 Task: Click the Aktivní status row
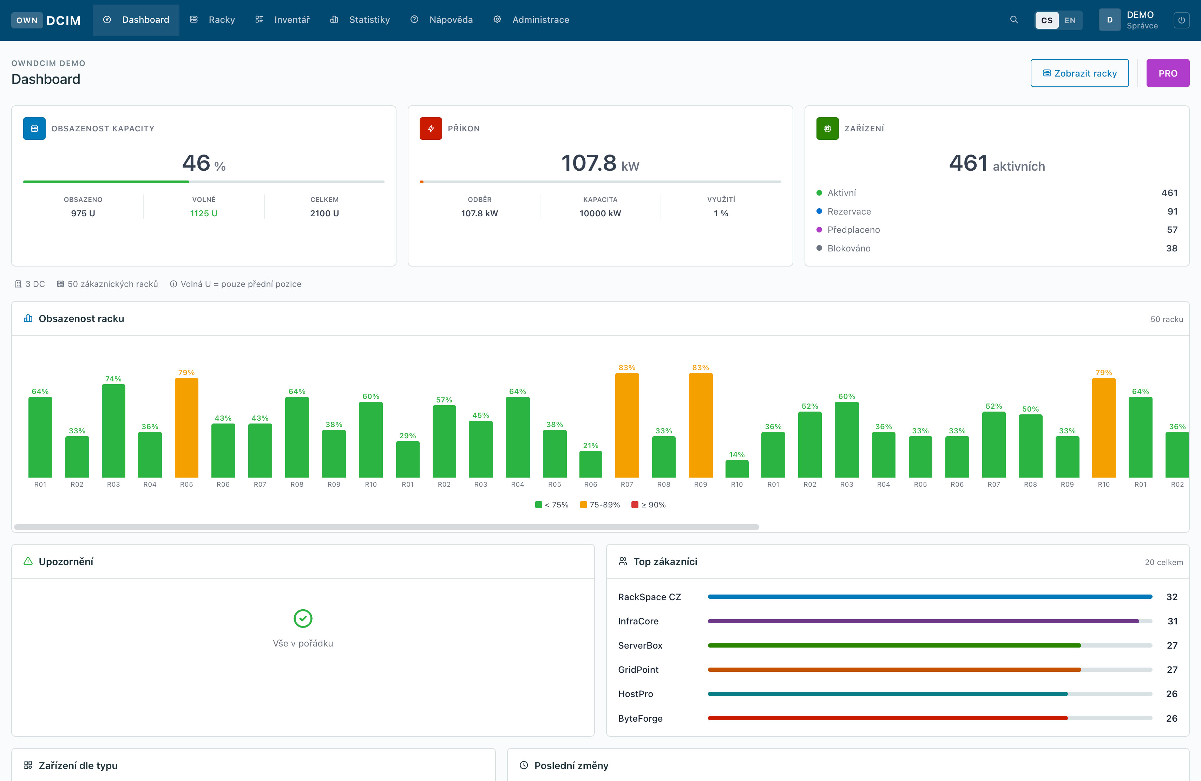click(x=997, y=193)
